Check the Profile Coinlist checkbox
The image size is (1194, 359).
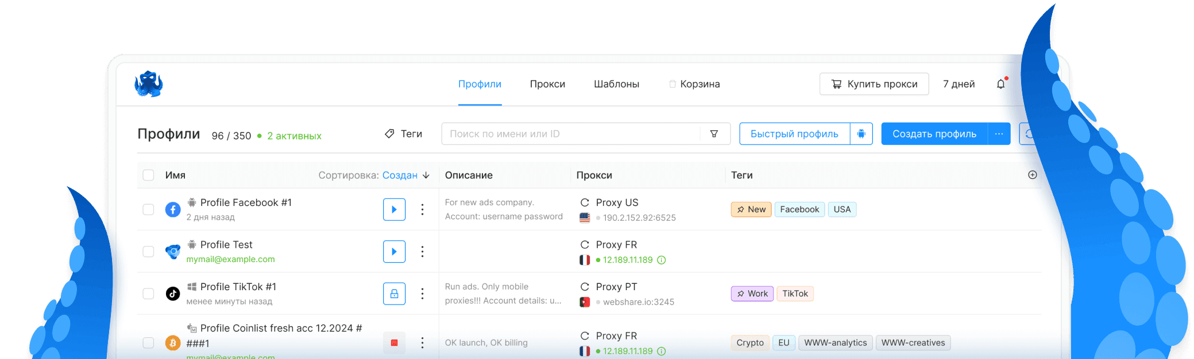[x=148, y=343]
